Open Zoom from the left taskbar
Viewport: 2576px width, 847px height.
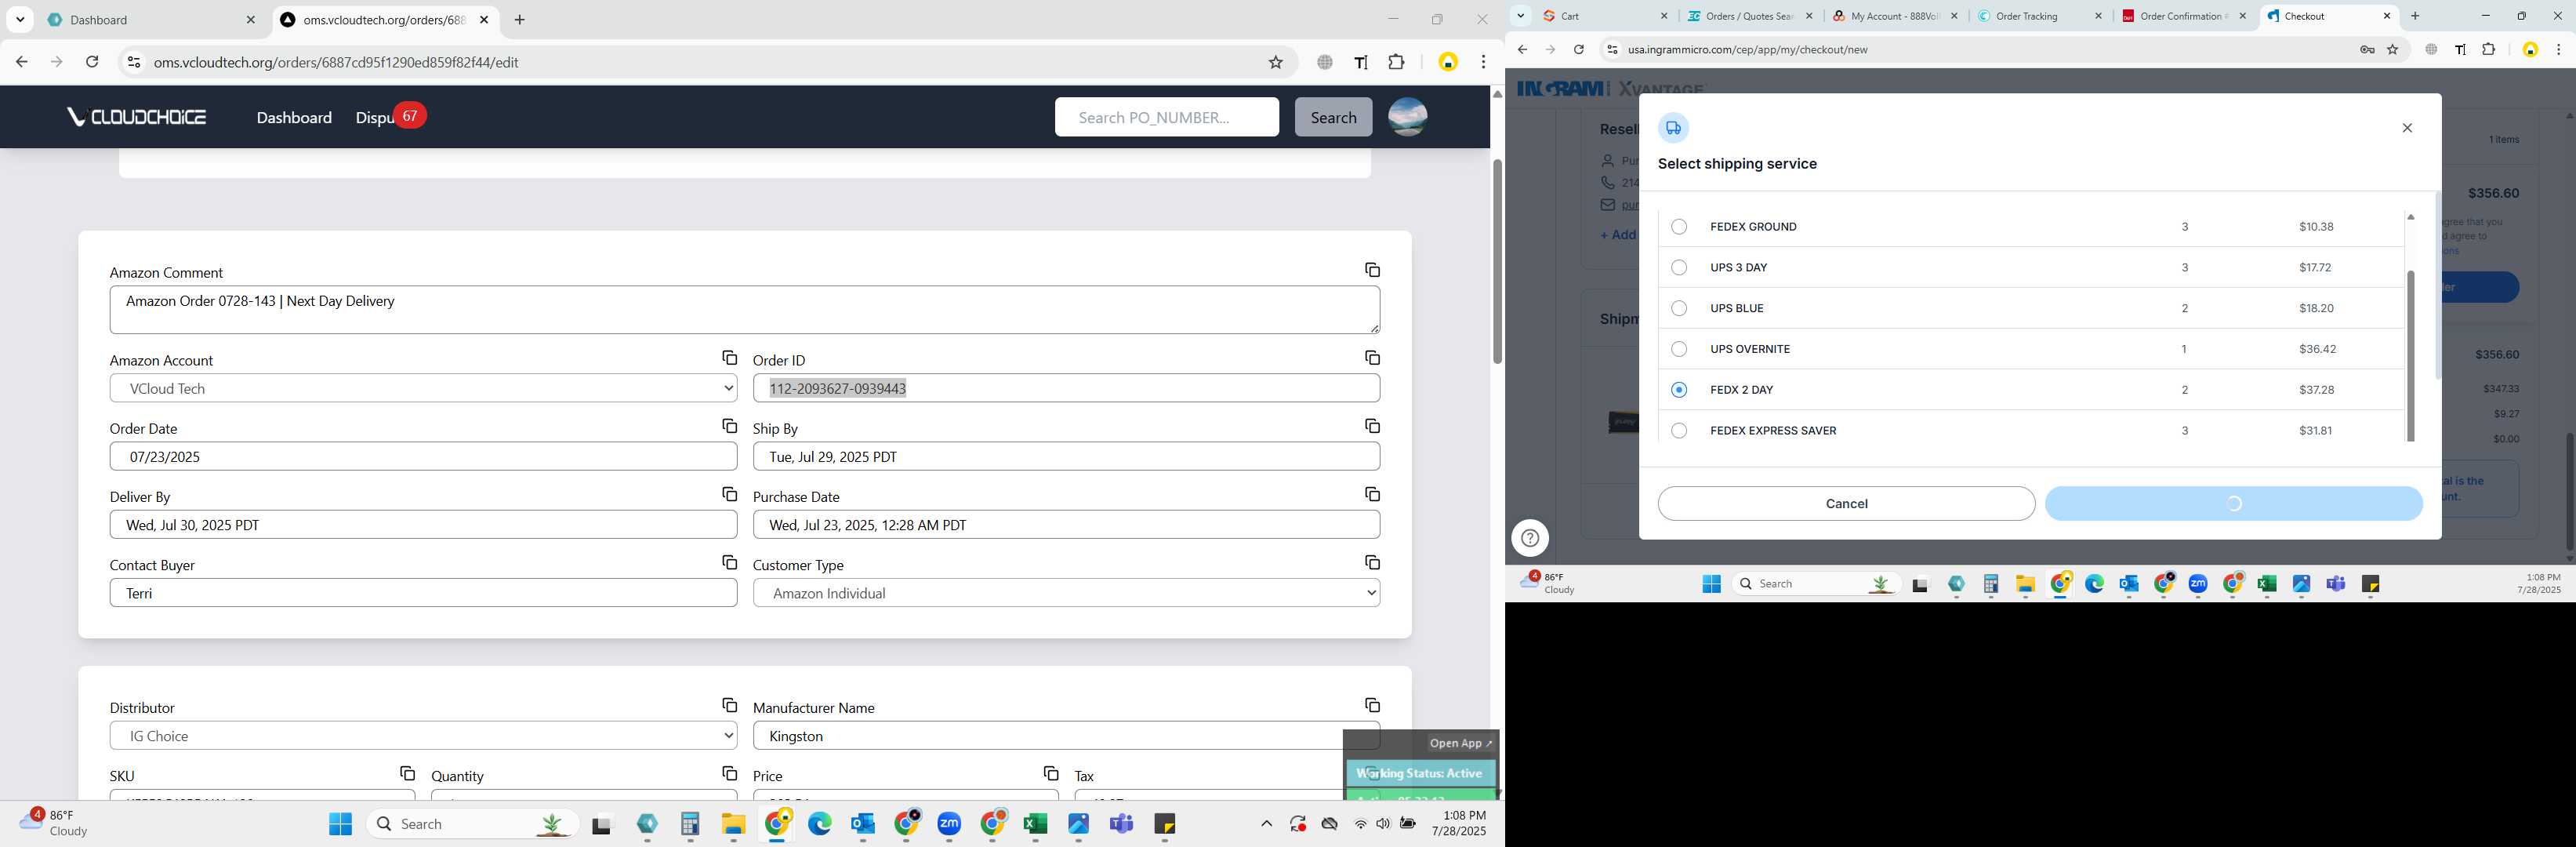coord(949,824)
